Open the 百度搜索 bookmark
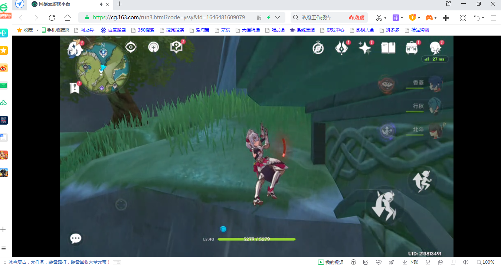Image resolution: width=501 pixels, height=267 pixels. click(x=114, y=30)
